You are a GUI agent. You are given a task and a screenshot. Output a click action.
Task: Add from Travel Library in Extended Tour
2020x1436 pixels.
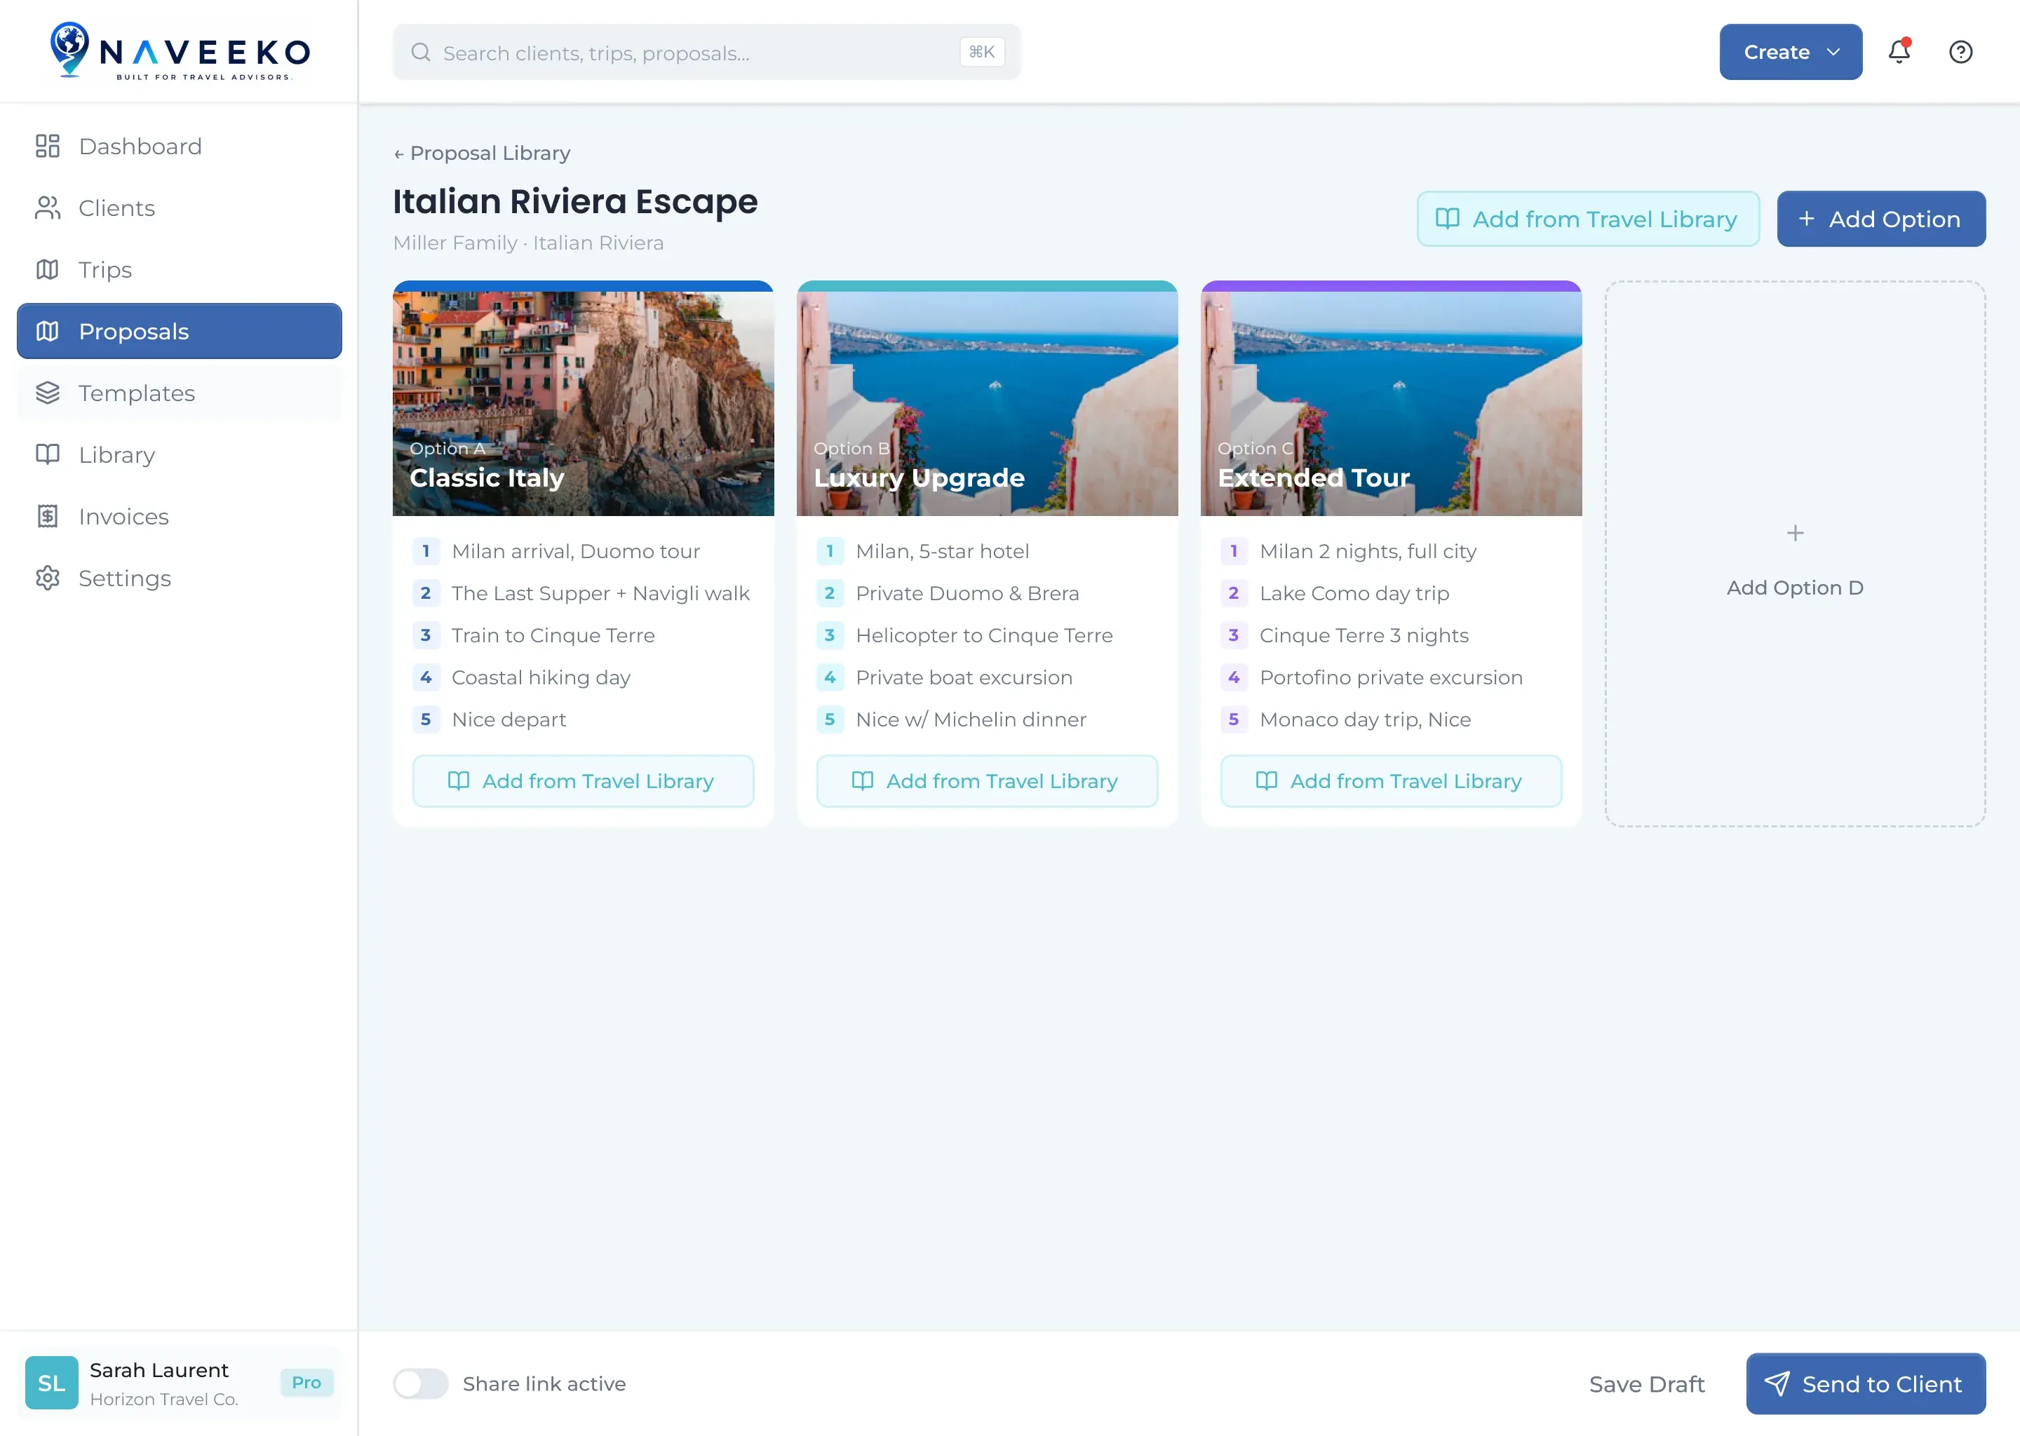tap(1391, 781)
